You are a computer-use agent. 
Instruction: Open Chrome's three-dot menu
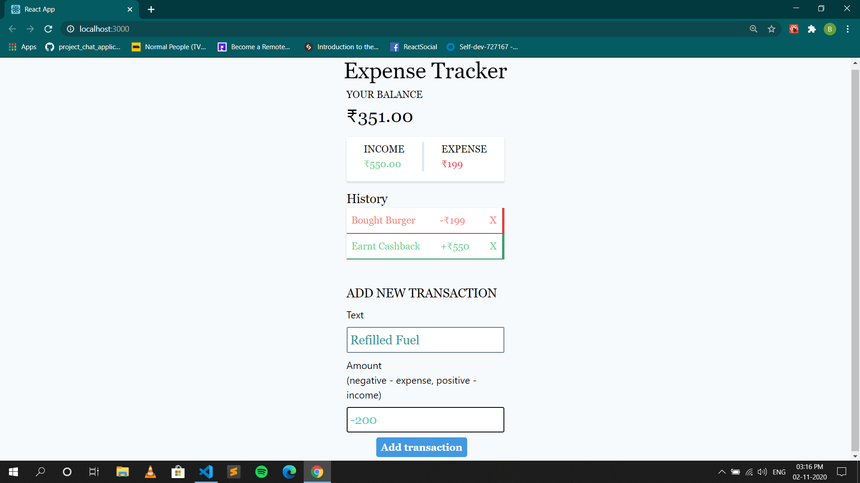(x=847, y=29)
